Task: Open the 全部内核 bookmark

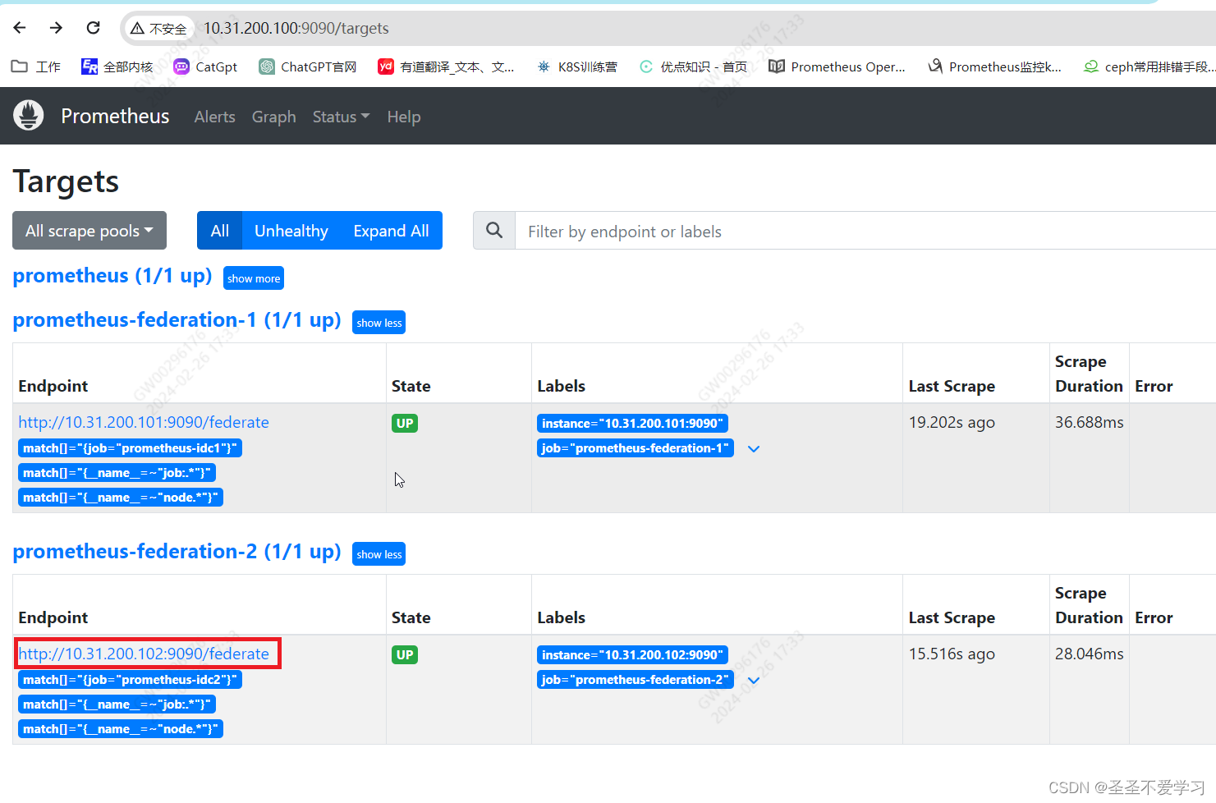Action: (x=117, y=67)
